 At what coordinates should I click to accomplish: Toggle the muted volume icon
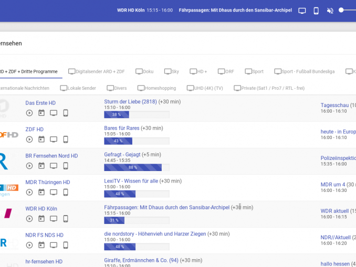click(330, 10)
